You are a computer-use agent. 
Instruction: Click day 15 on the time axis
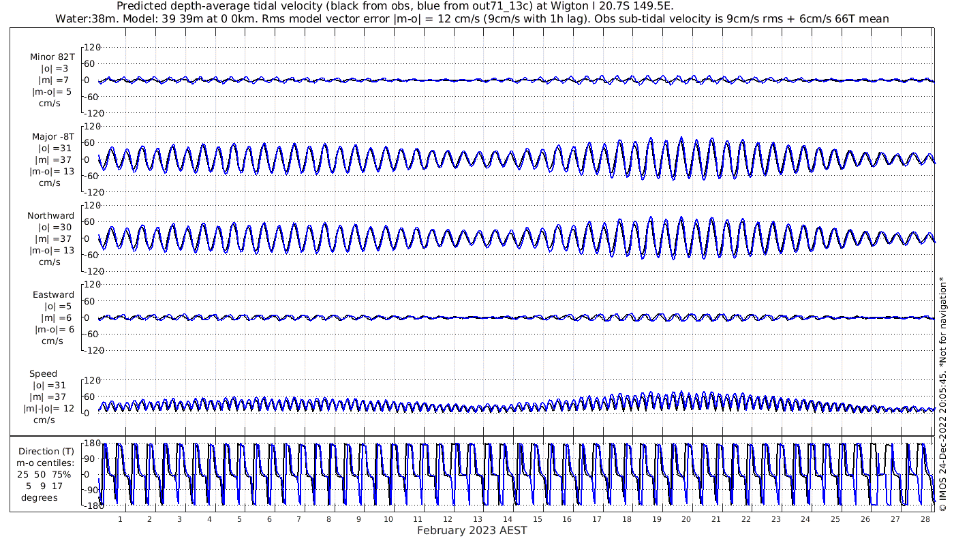click(537, 519)
